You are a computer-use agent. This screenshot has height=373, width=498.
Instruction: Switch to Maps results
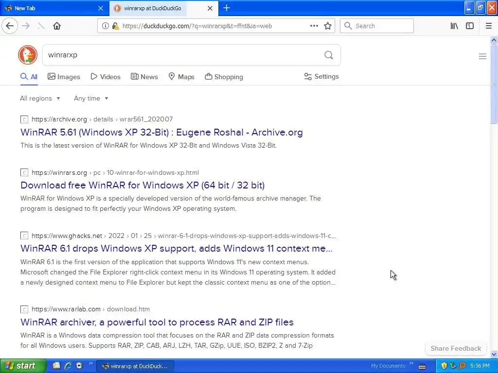tap(181, 77)
